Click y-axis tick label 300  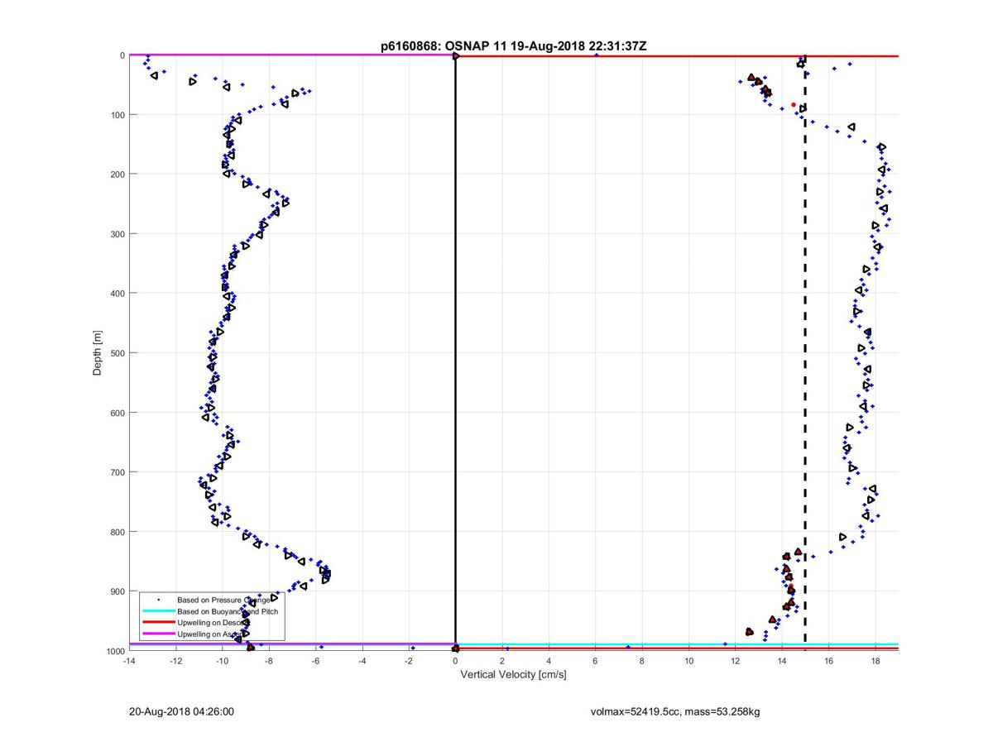coord(117,234)
